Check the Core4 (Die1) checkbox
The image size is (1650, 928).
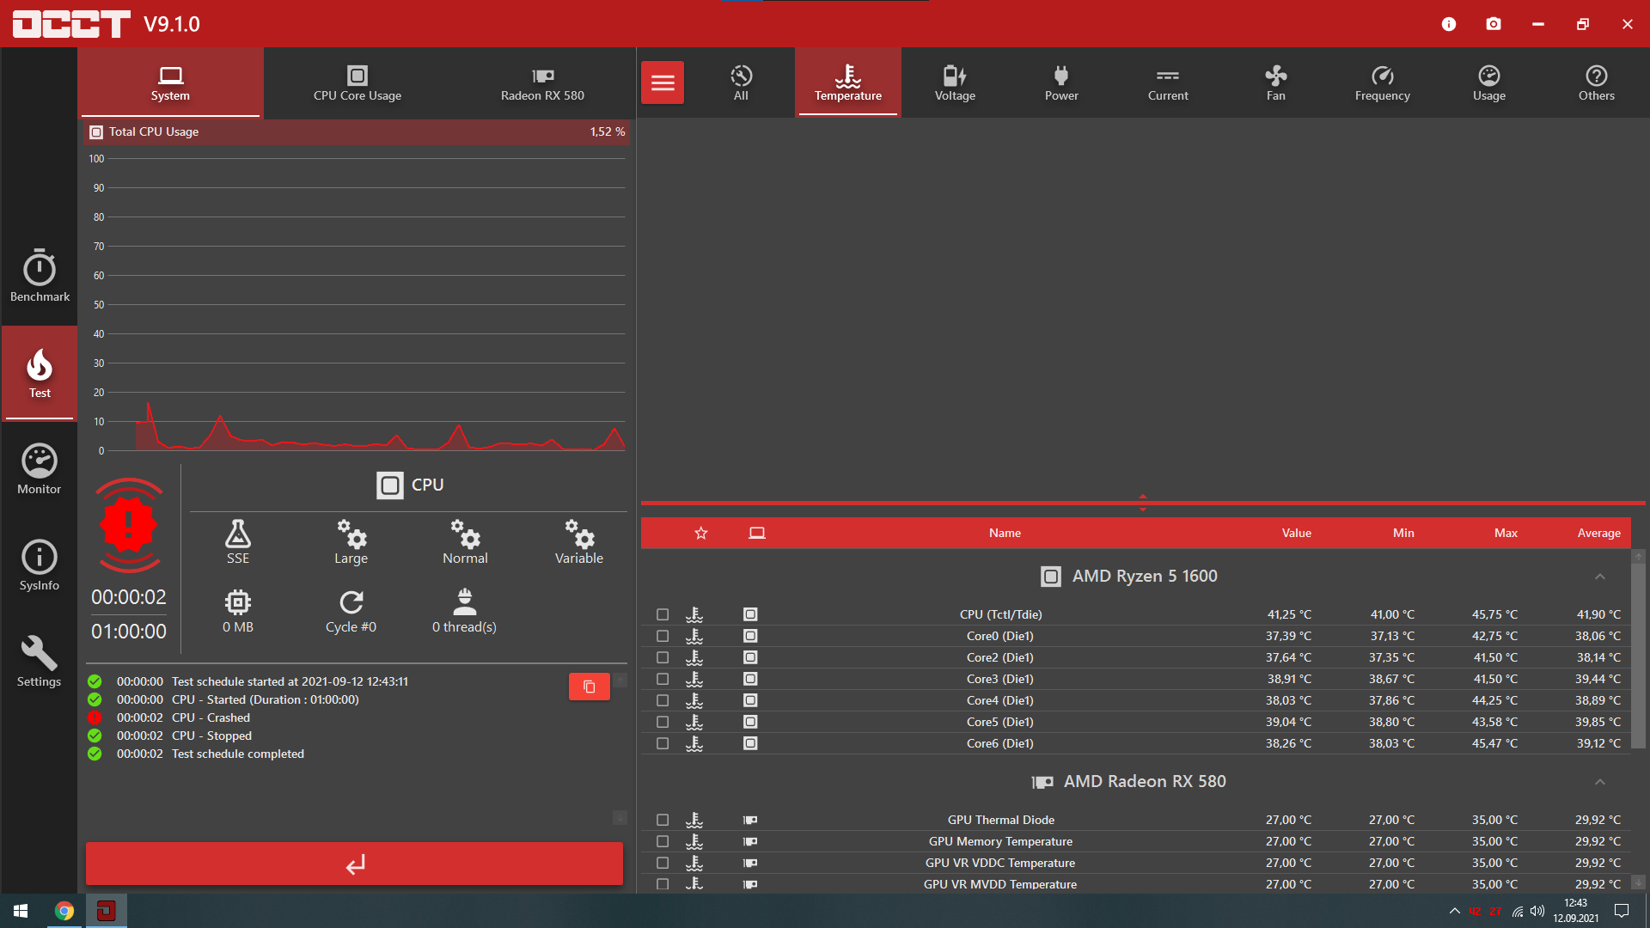coord(663,700)
